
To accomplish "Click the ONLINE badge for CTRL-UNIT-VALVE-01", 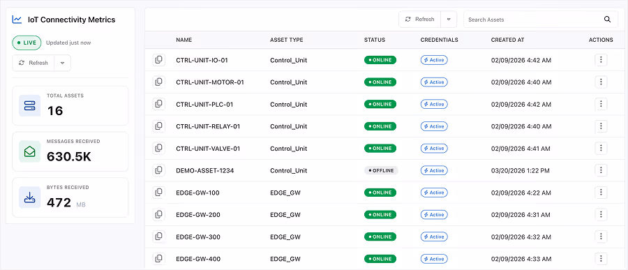I will coord(380,148).
